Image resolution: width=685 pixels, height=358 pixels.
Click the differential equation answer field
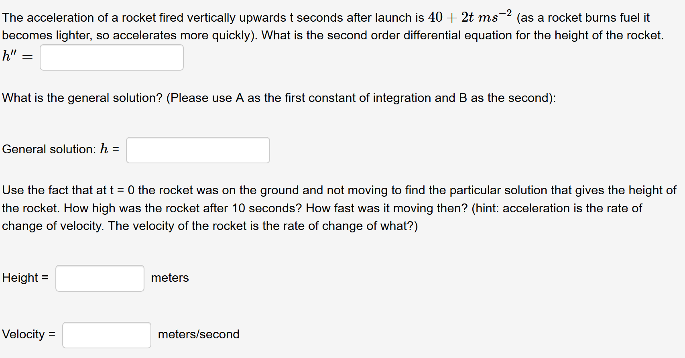[x=111, y=57]
